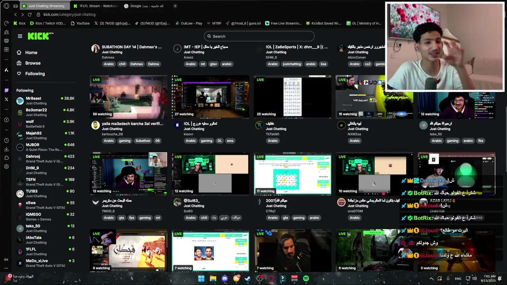This screenshot has width=507, height=285.
Task: Click the Following heart icon
Action: click(19, 74)
